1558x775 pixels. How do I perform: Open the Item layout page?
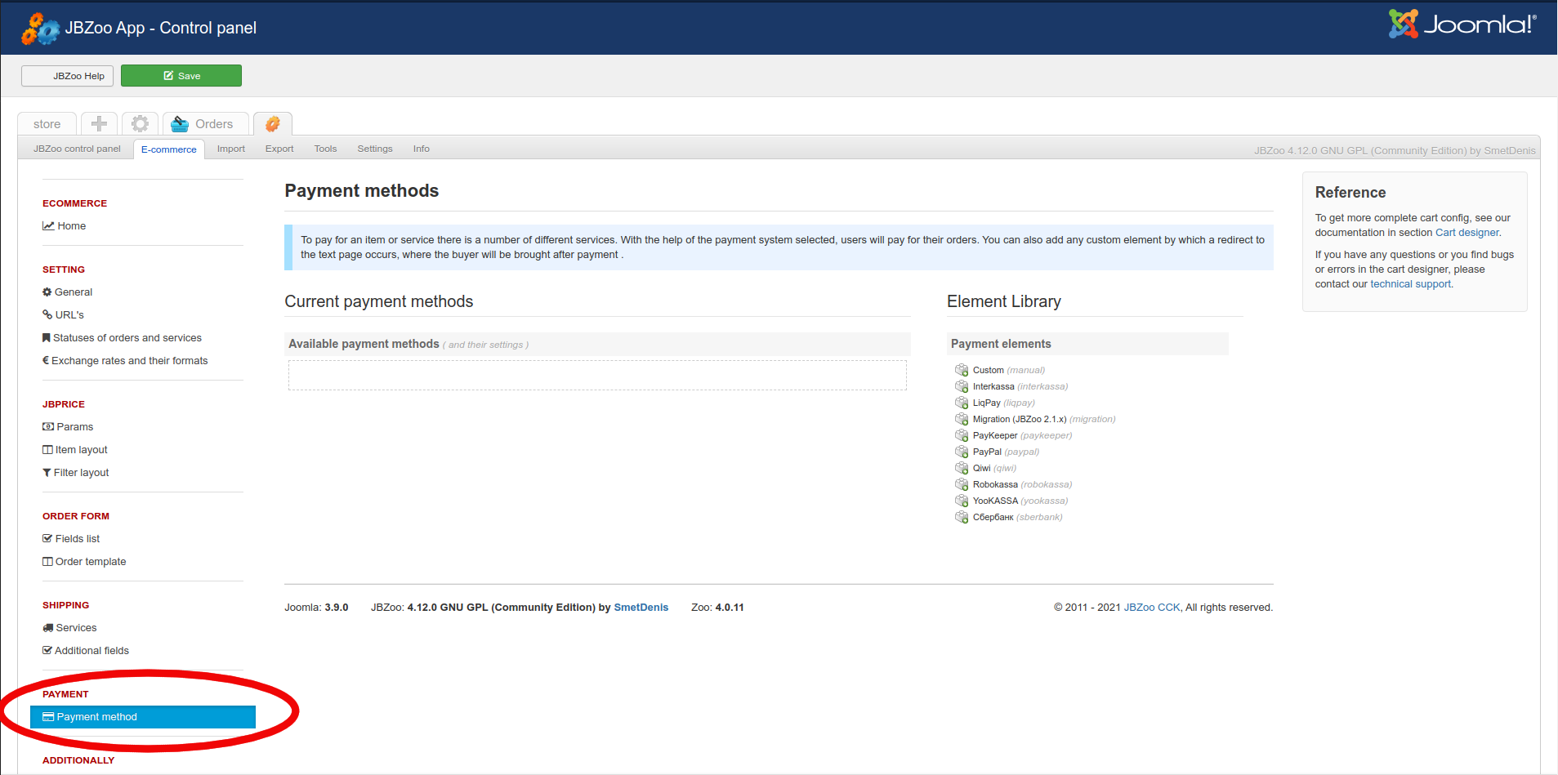(x=75, y=450)
